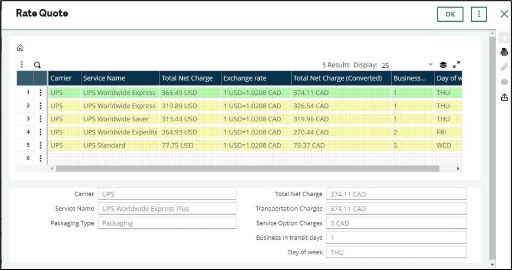The width and height of the screenshot is (512, 270).
Task: Click the home icon above the grid
Action: [20, 48]
